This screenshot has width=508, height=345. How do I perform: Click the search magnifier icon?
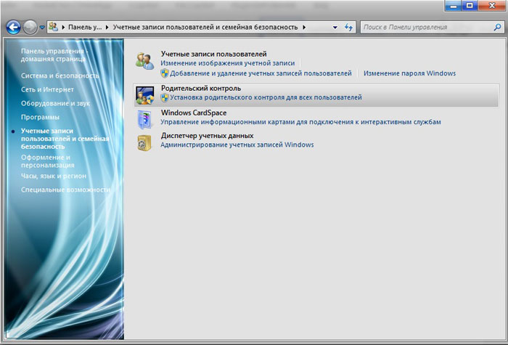(x=497, y=28)
